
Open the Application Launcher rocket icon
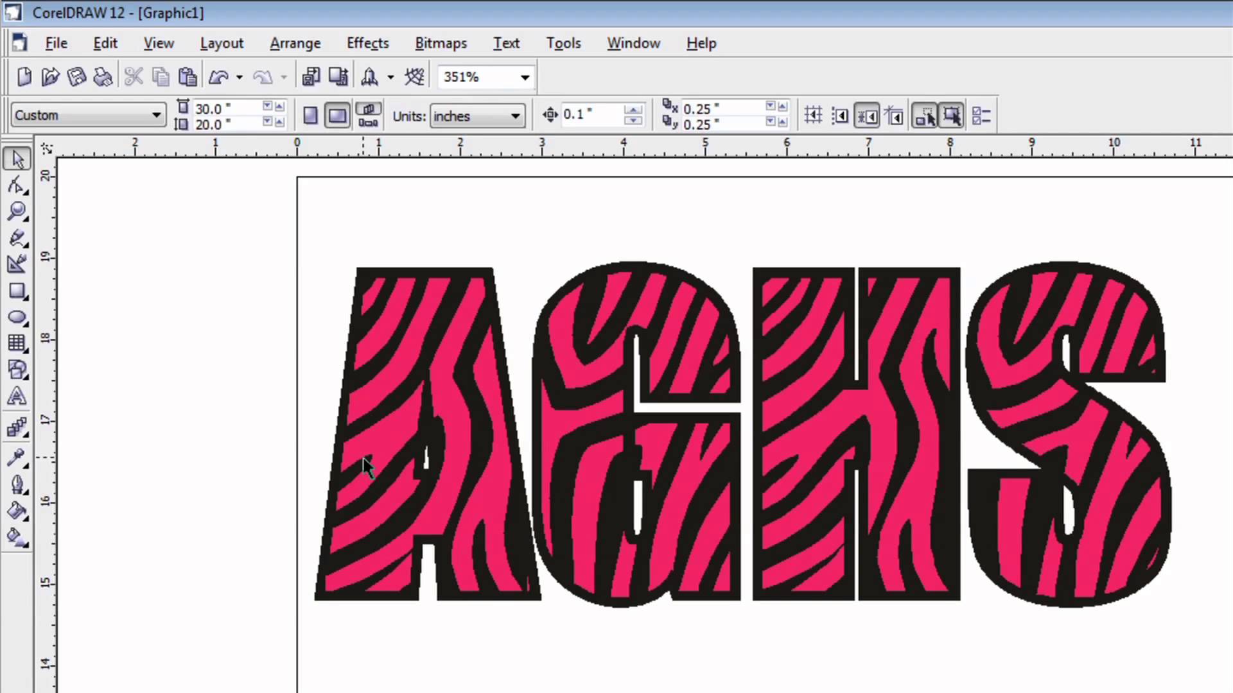pyautogui.click(x=369, y=77)
